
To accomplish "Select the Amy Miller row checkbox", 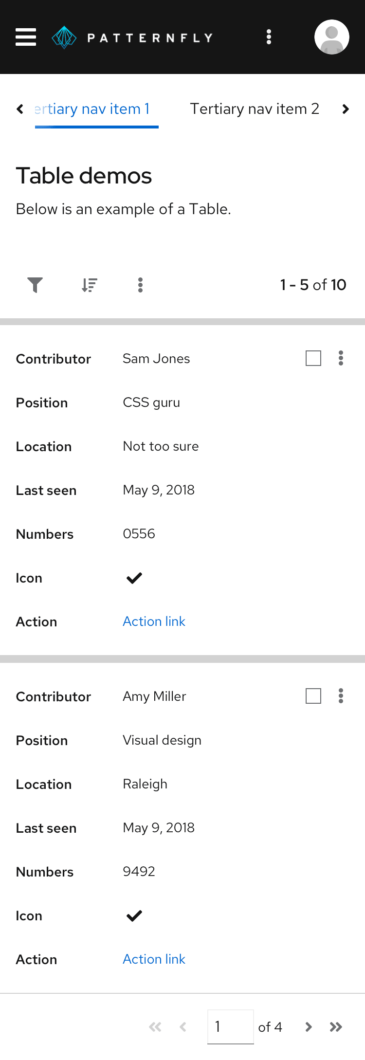I will tap(313, 696).
